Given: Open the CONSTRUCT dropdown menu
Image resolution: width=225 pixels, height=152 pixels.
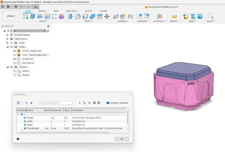Looking at the screenshot, I should pyautogui.click(x=159, y=21).
